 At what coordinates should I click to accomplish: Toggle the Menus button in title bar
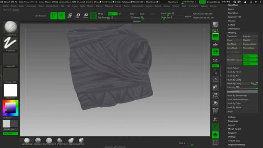tap(202, 2)
